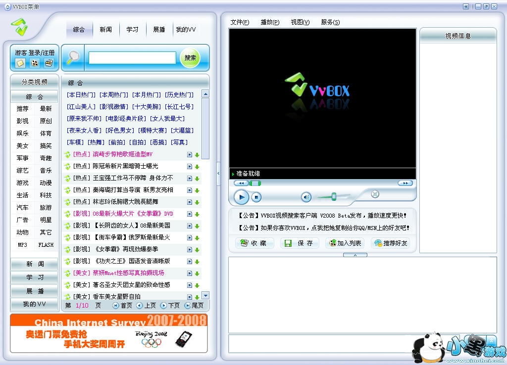Open 游客 登录/注册 login link

[x=35, y=52]
